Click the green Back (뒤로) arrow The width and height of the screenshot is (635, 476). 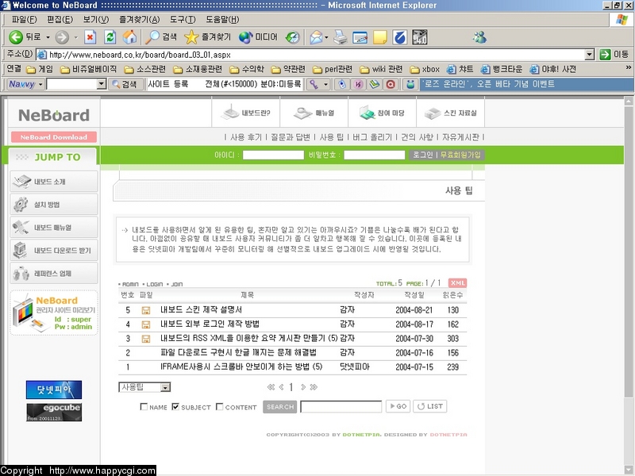[16, 37]
